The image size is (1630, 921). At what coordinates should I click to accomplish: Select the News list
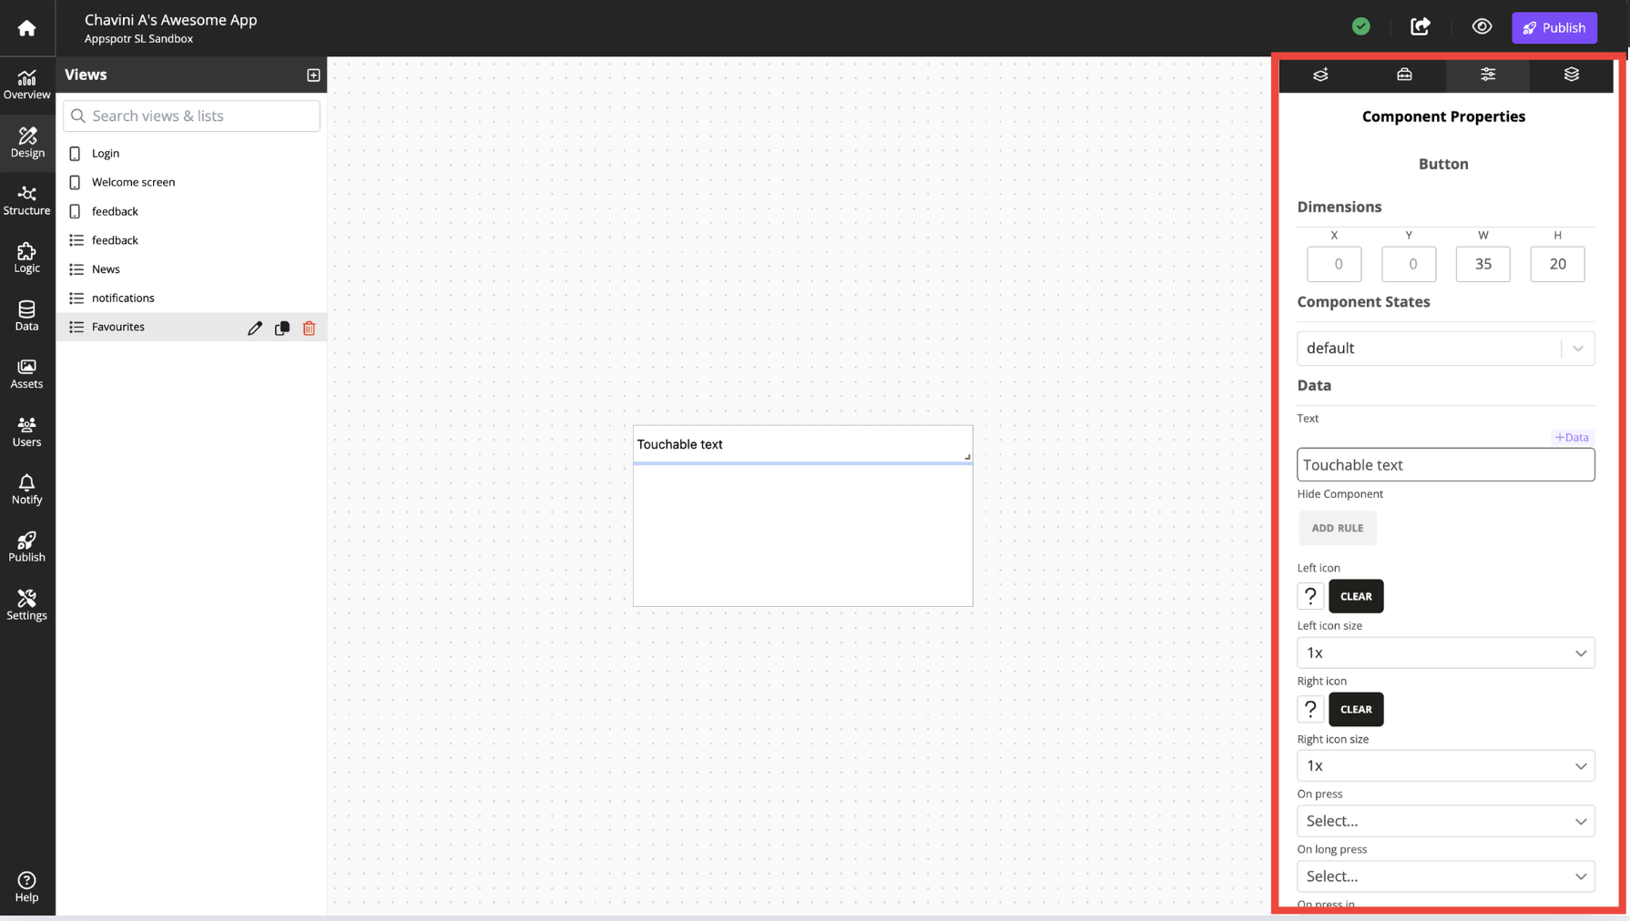point(191,269)
